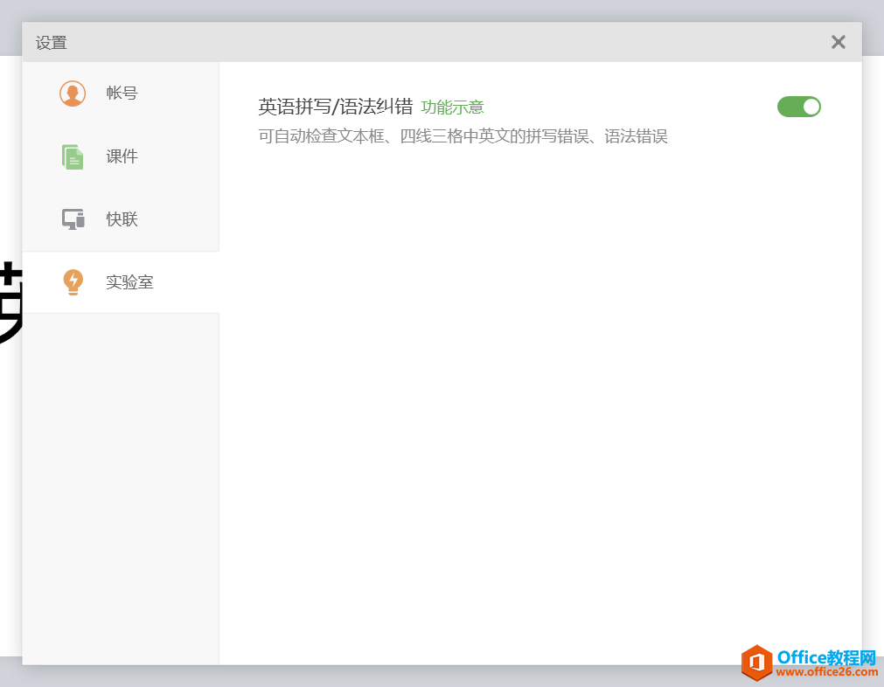Switch to the 课件 tab
Screen dimensions: 884x687
(x=121, y=156)
